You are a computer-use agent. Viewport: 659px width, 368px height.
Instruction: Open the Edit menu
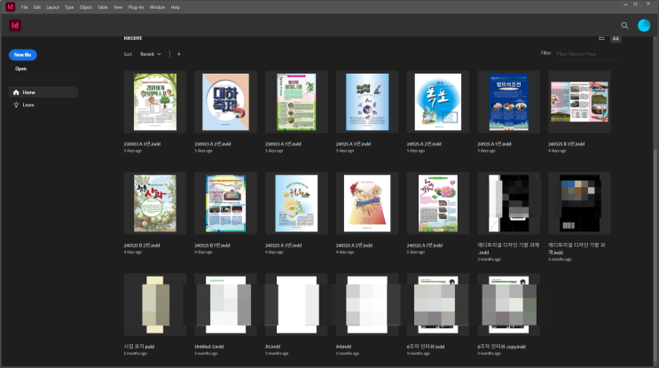[37, 7]
